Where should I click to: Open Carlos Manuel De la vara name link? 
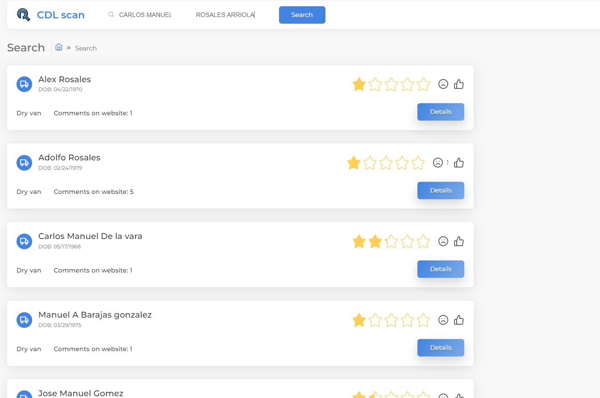pos(90,236)
